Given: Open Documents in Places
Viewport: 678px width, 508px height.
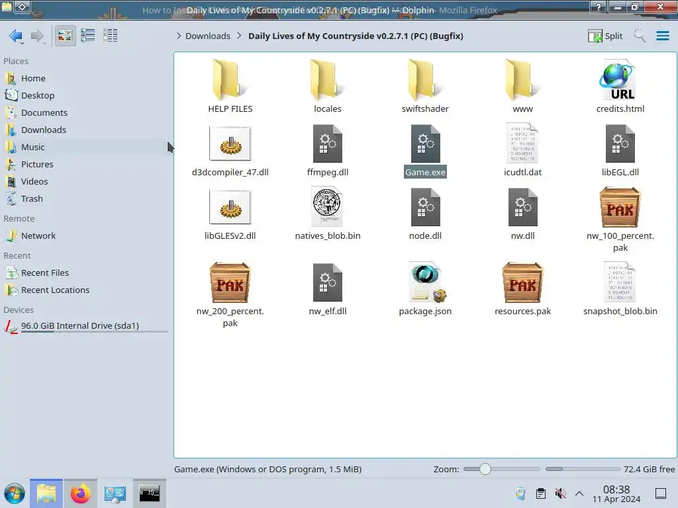Looking at the screenshot, I should [x=85, y=112].
